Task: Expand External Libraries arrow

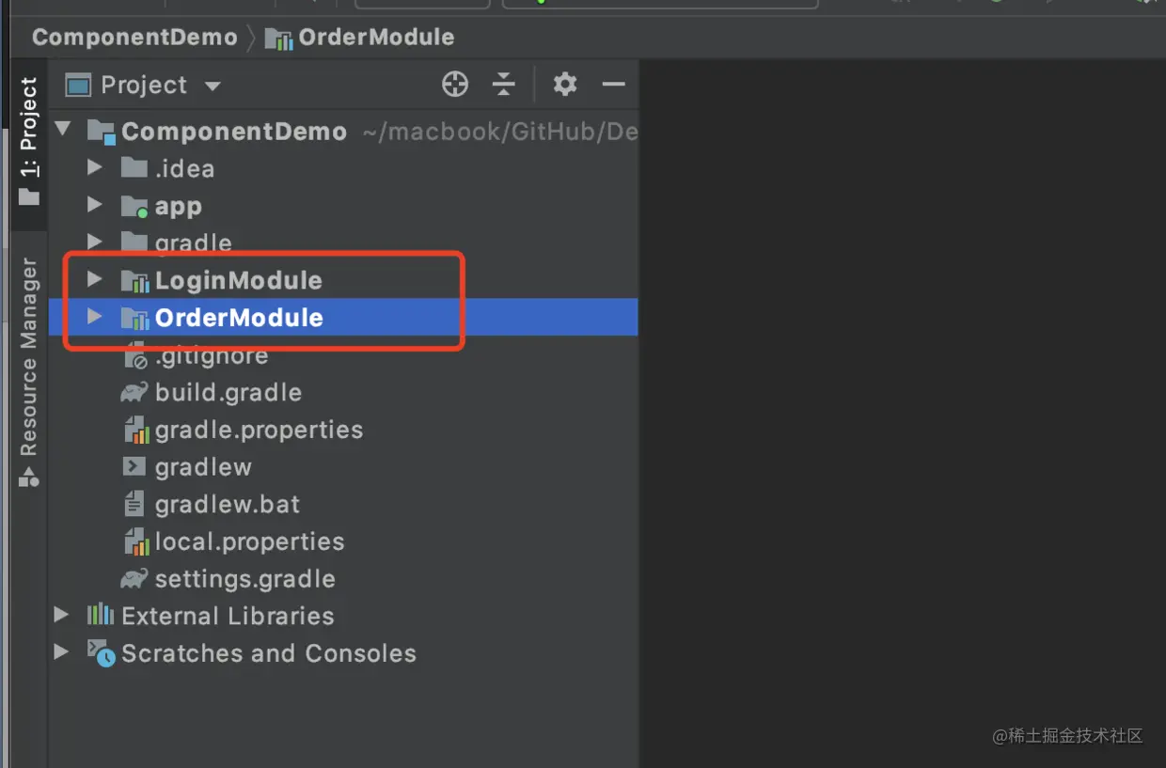Action: point(61,615)
